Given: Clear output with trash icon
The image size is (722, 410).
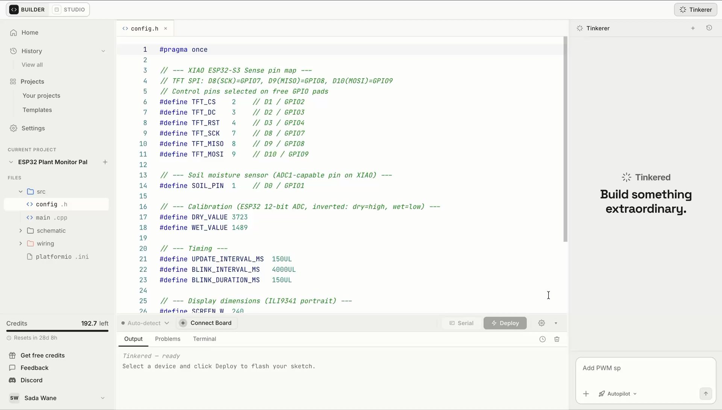Looking at the screenshot, I should (x=557, y=339).
